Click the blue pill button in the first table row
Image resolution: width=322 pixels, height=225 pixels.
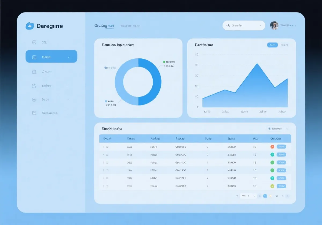tap(281, 147)
